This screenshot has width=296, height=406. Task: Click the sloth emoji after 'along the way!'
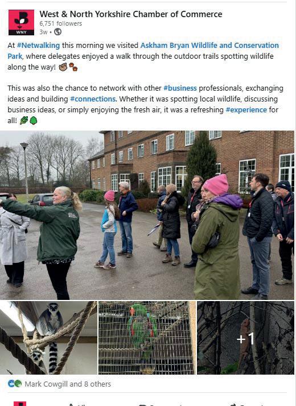point(63,67)
